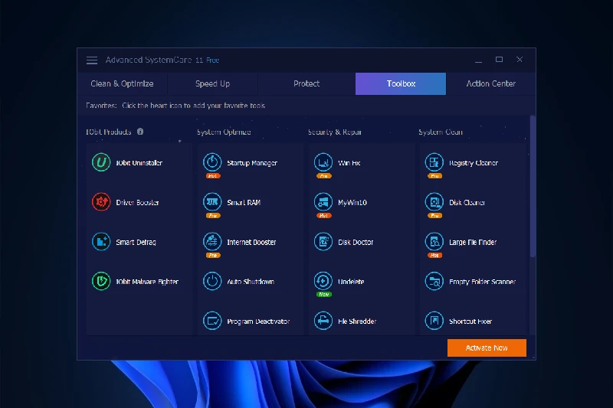Click the Shortcut Fixer label
The height and width of the screenshot is (408, 613).
(x=470, y=322)
